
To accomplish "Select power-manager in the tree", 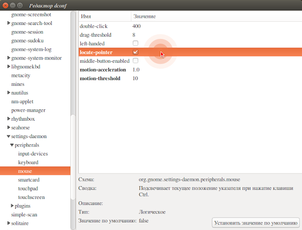I will [28, 110].
